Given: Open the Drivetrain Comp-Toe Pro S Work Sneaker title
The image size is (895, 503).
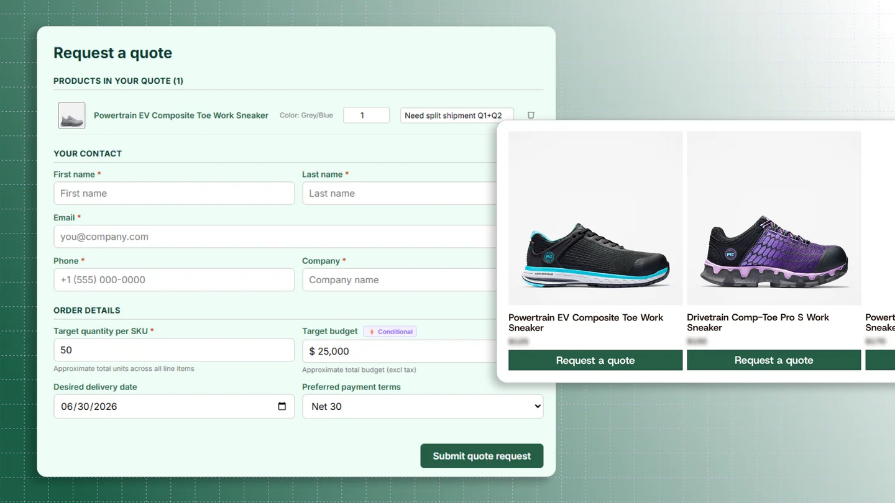Looking at the screenshot, I should tap(758, 322).
